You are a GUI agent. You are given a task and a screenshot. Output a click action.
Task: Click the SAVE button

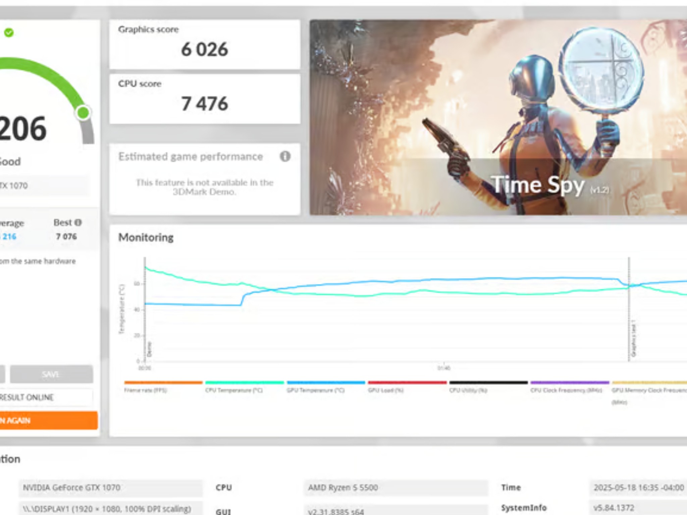coord(51,374)
